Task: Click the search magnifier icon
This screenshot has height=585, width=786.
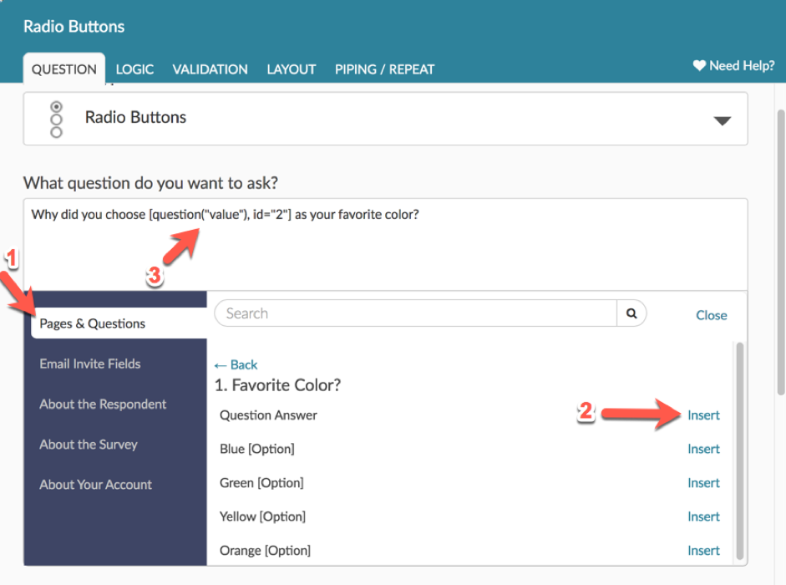Action: click(x=631, y=313)
